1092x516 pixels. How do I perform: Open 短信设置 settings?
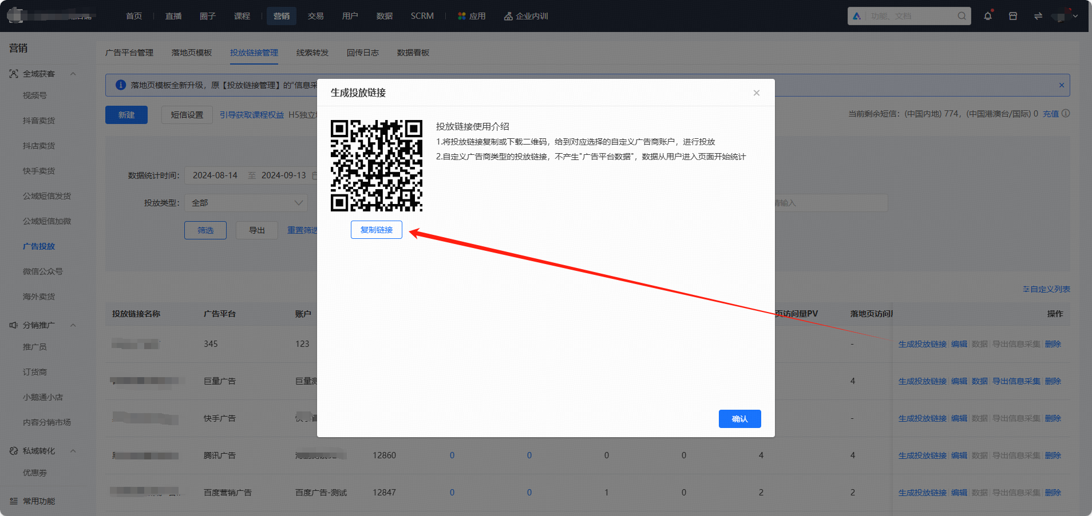coord(187,115)
